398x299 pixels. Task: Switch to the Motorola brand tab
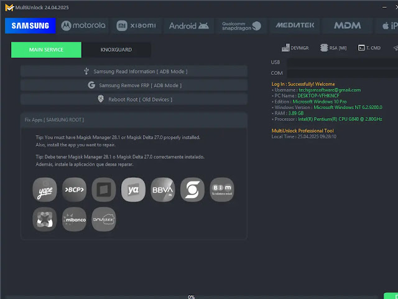[x=83, y=26]
